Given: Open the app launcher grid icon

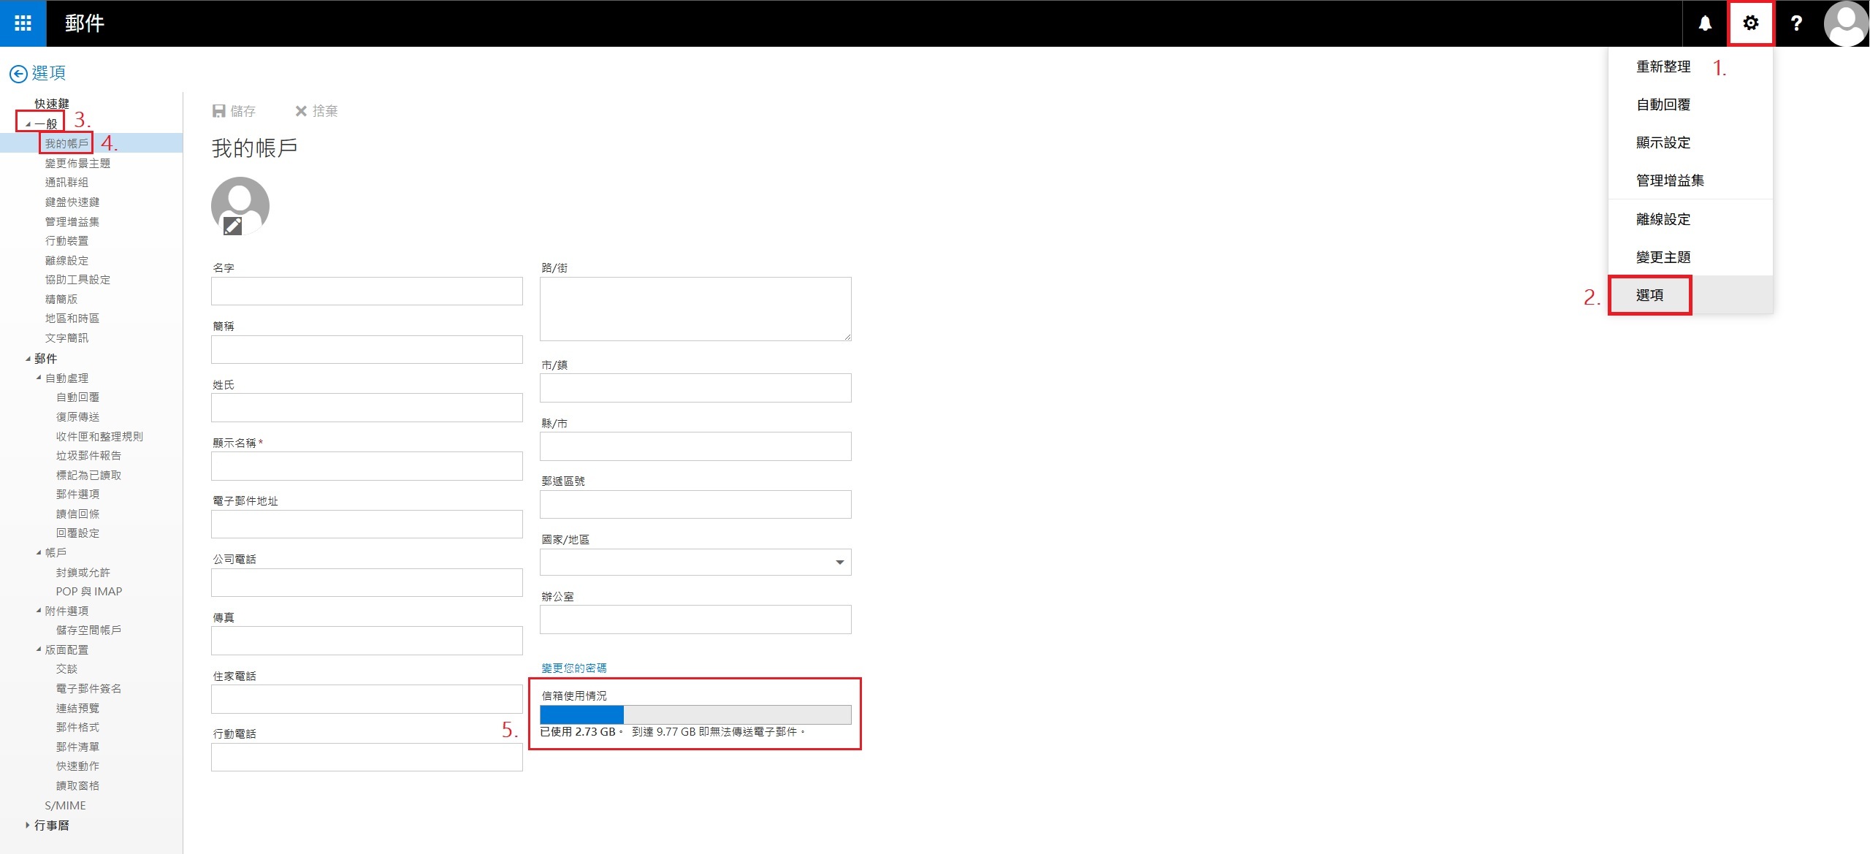Looking at the screenshot, I should tap(23, 23).
